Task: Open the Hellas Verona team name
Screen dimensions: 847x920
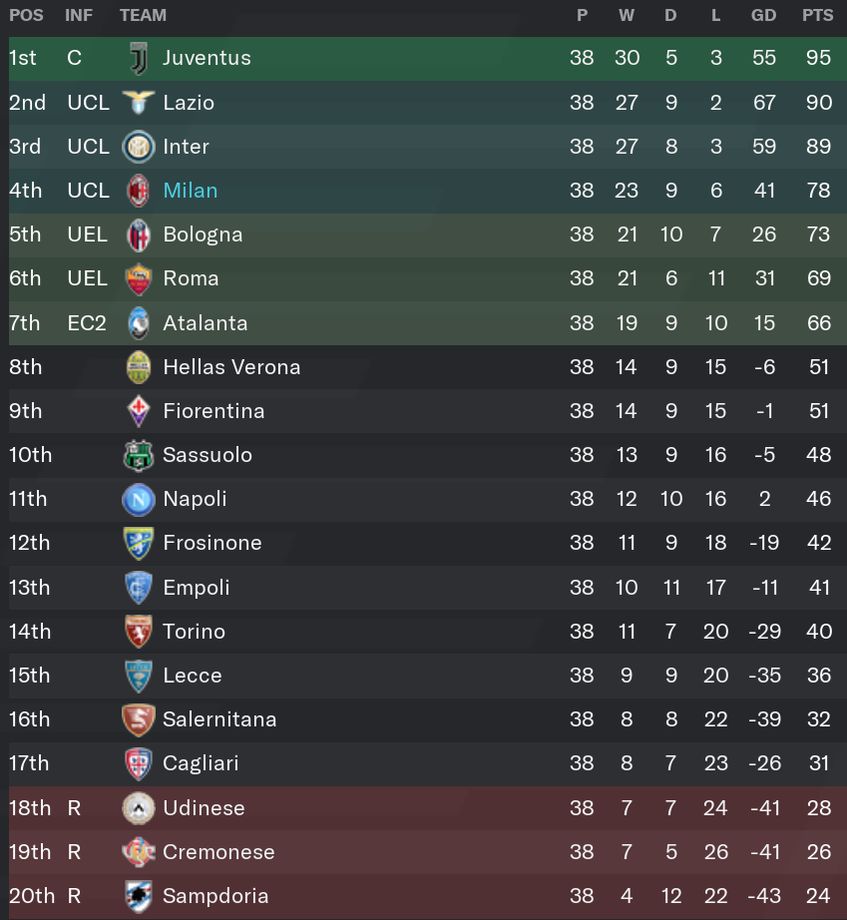Action: (231, 367)
